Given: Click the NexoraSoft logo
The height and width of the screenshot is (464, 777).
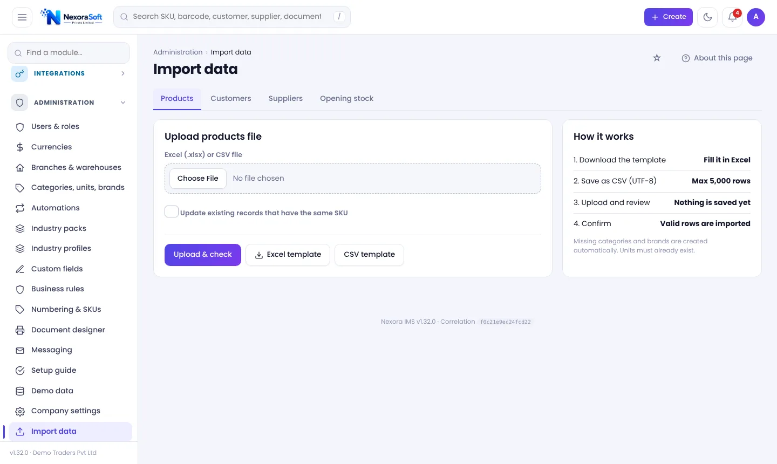Looking at the screenshot, I should [71, 17].
